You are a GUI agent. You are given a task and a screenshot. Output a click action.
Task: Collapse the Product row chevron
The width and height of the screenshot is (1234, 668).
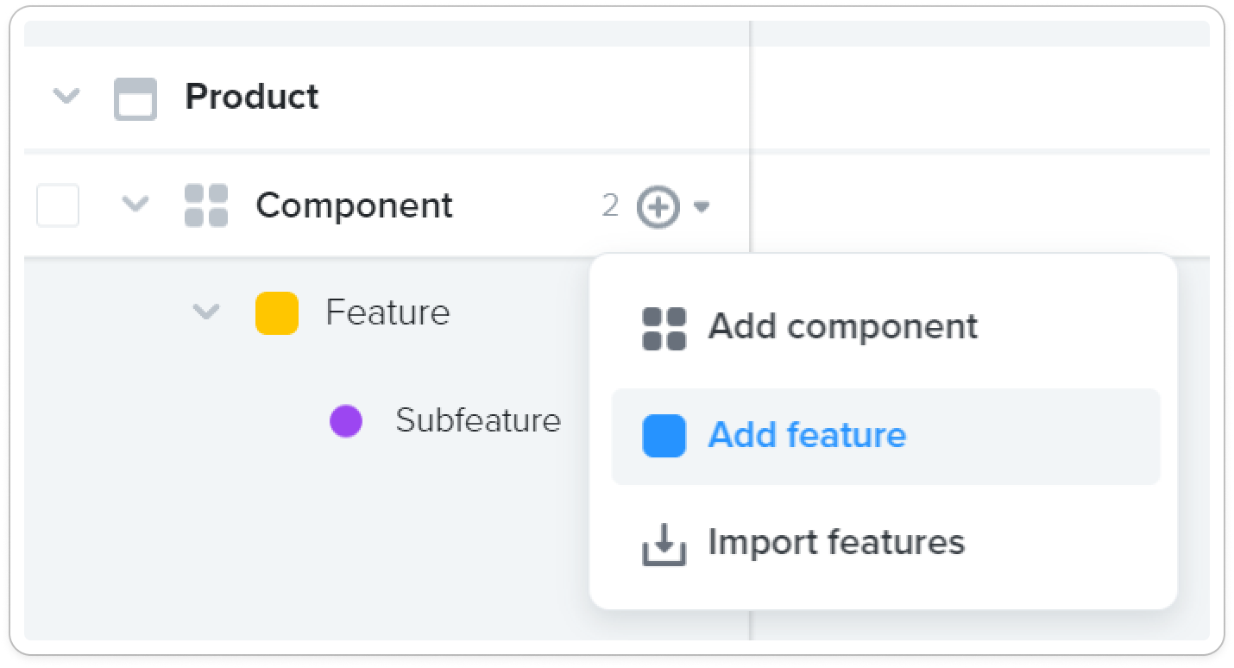[66, 96]
